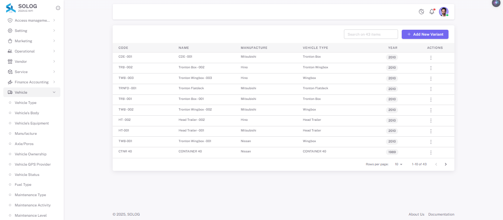Open Vehicle Type submenu item
503x220 pixels.
(25, 103)
